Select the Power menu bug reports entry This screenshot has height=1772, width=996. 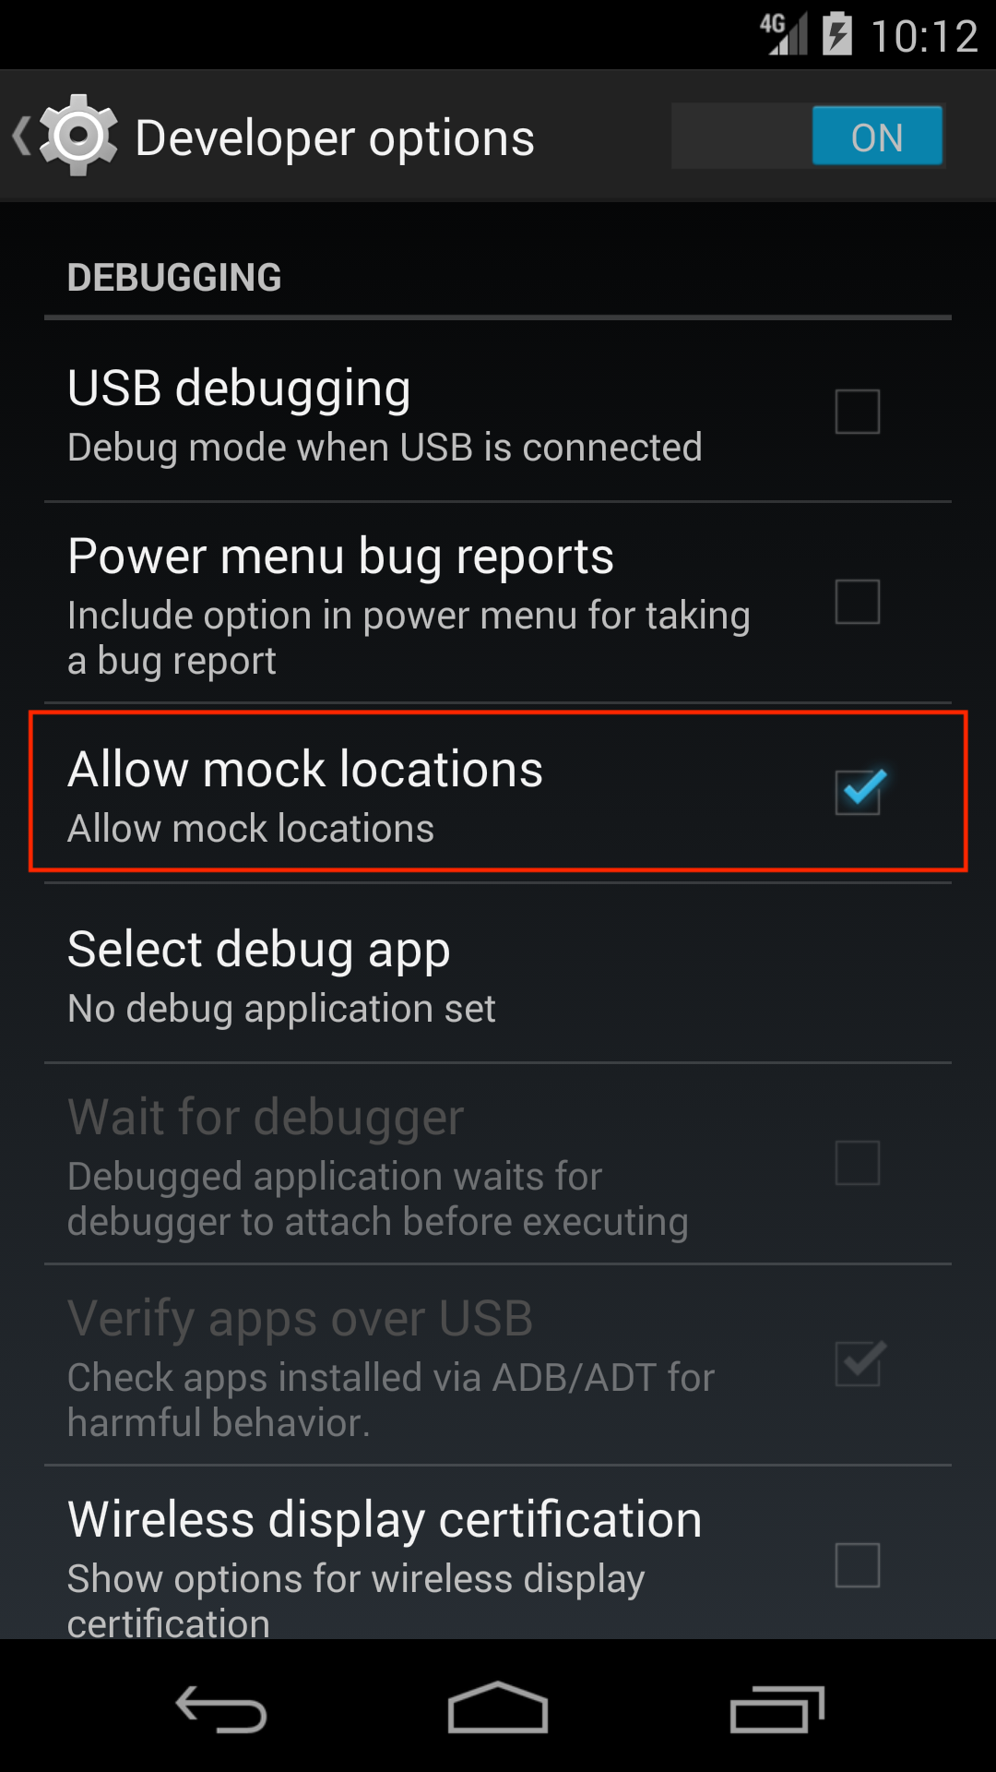(498, 603)
